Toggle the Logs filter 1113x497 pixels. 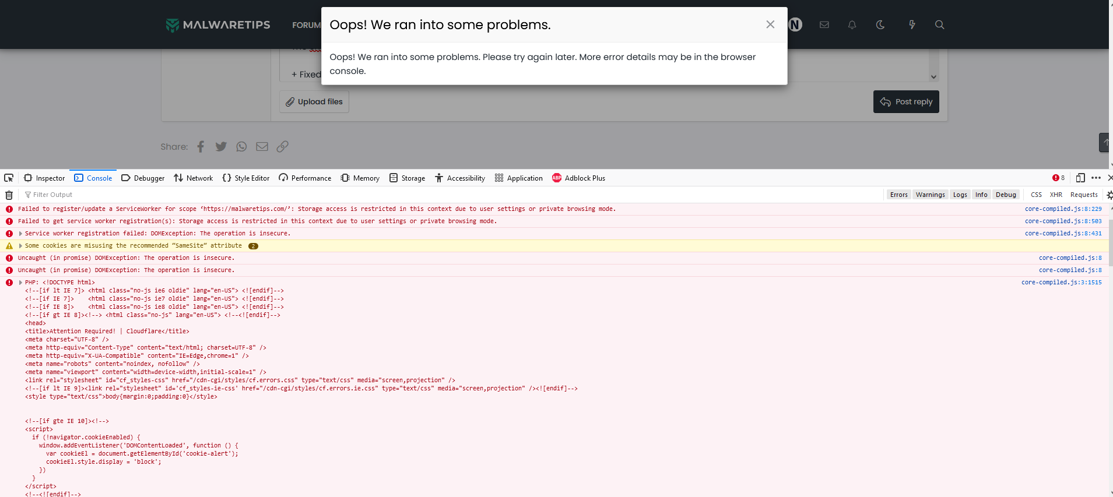(x=960, y=195)
